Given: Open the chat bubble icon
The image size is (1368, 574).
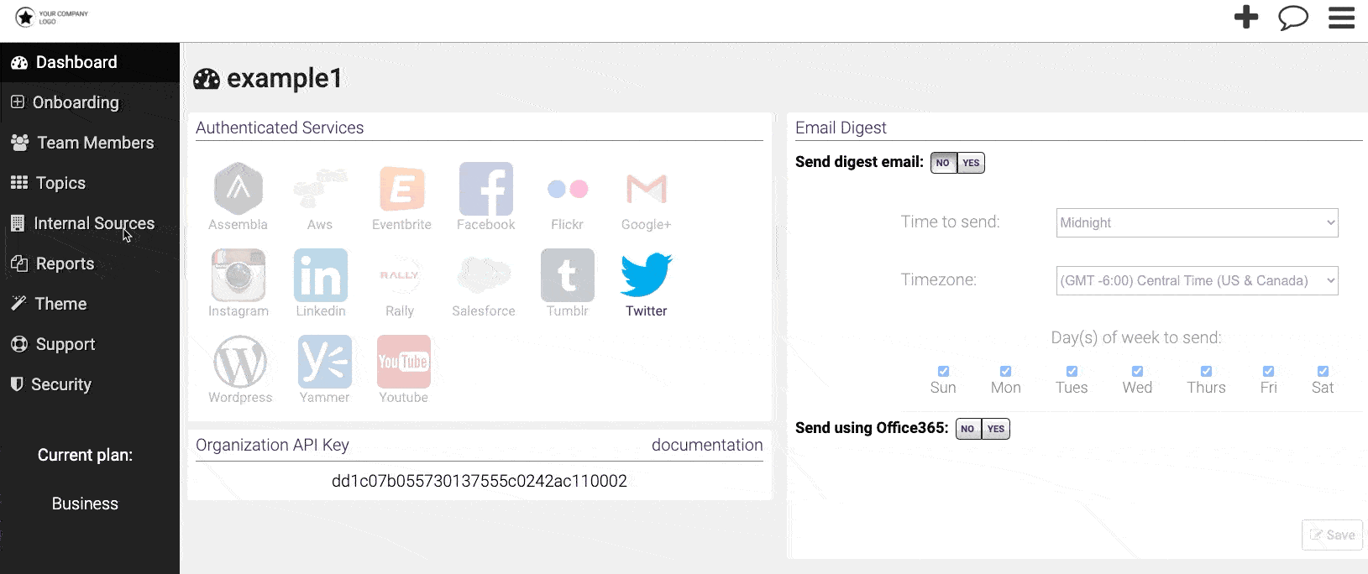Looking at the screenshot, I should 1293,18.
